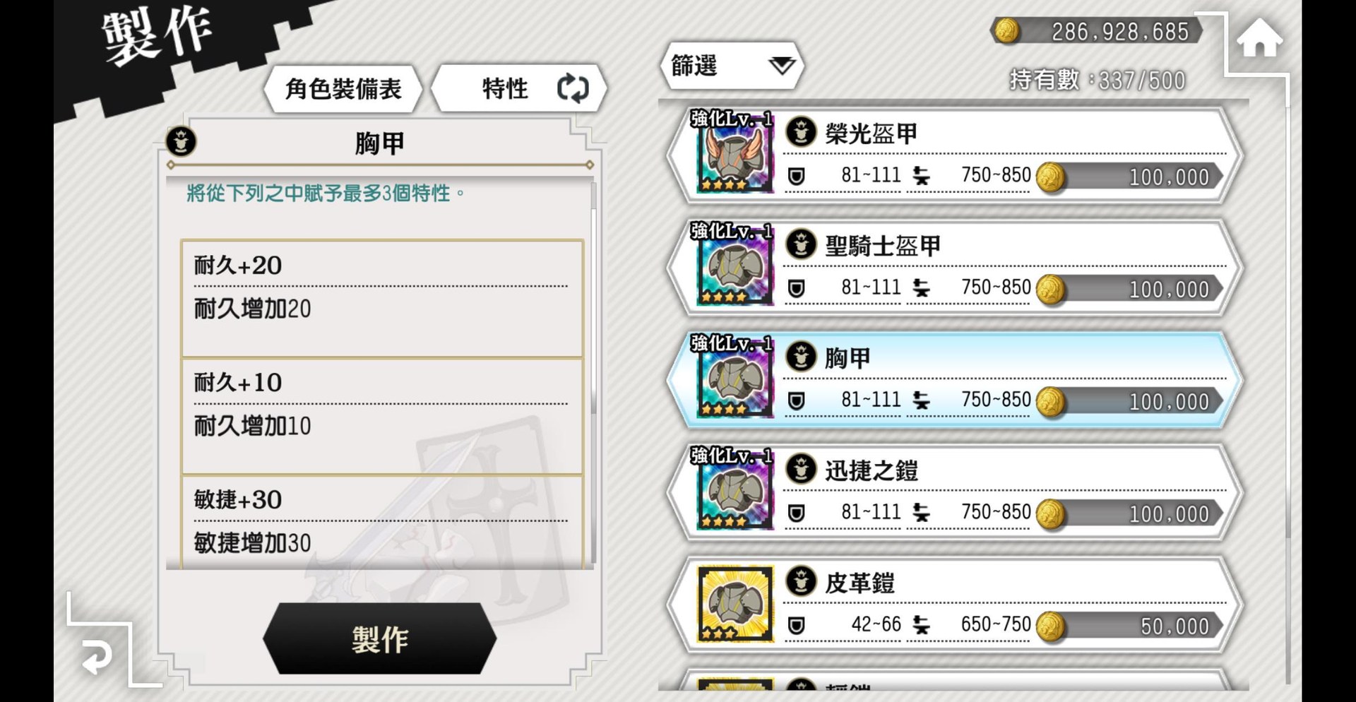Expand filter via the triangle arrow
The height and width of the screenshot is (702, 1356).
pyautogui.click(x=782, y=66)
